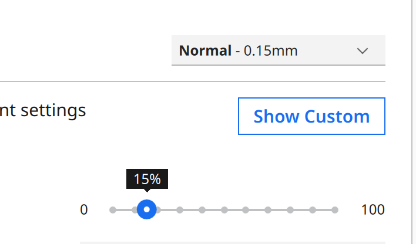Click the 100 maximum label beside slider
This screenshot has height=244, width=416.
[373, 210]
